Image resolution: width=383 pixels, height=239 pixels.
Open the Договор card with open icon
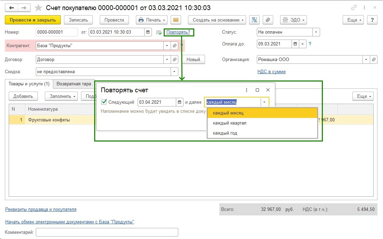click(x=174, y=60)
